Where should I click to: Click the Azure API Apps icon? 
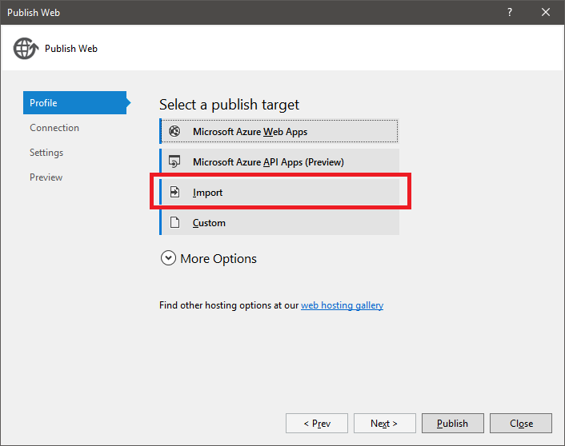coord(174,161)
